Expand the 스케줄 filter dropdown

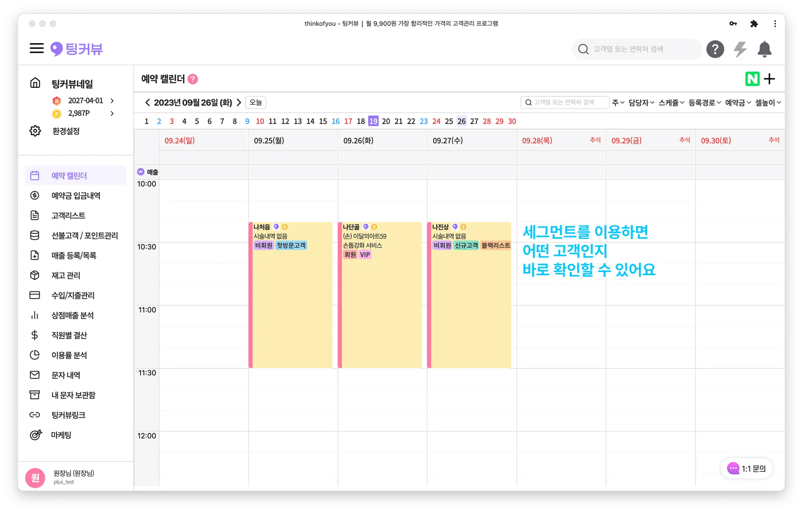(671, 103)
